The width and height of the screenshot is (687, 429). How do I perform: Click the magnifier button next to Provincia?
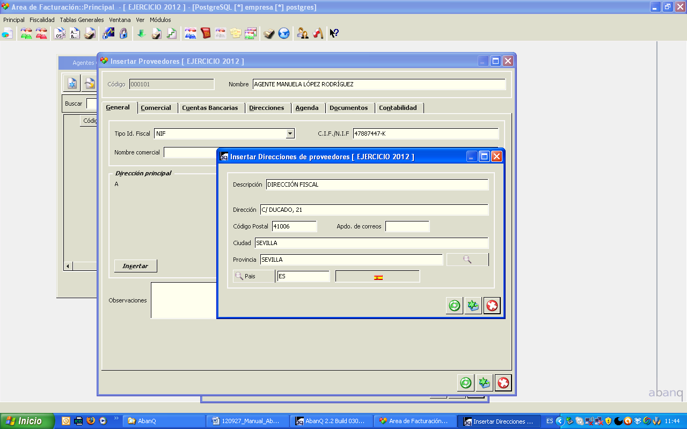467,260
